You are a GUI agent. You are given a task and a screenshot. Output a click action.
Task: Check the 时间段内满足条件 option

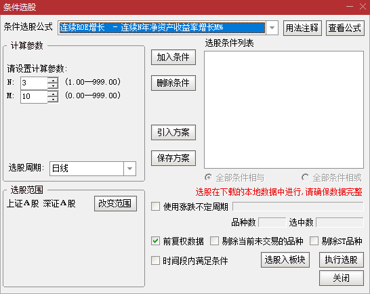point(155,261)
